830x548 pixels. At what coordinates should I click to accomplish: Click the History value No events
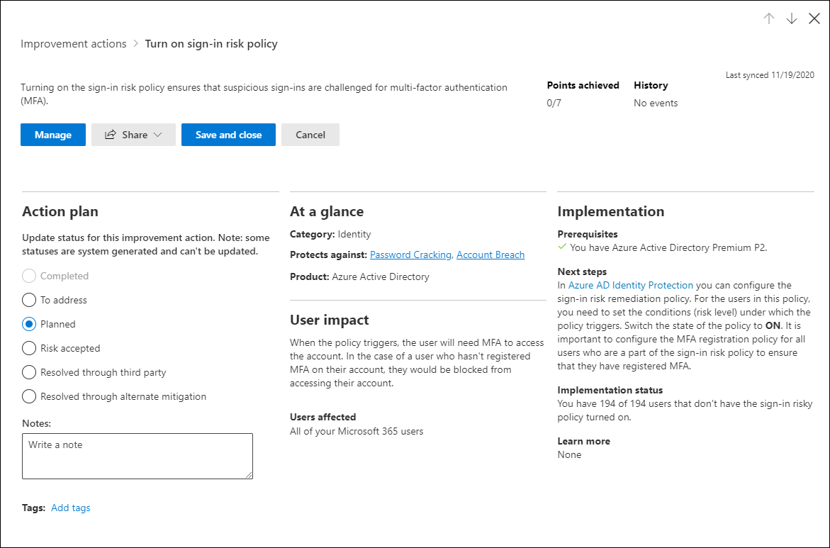[656, 103]
